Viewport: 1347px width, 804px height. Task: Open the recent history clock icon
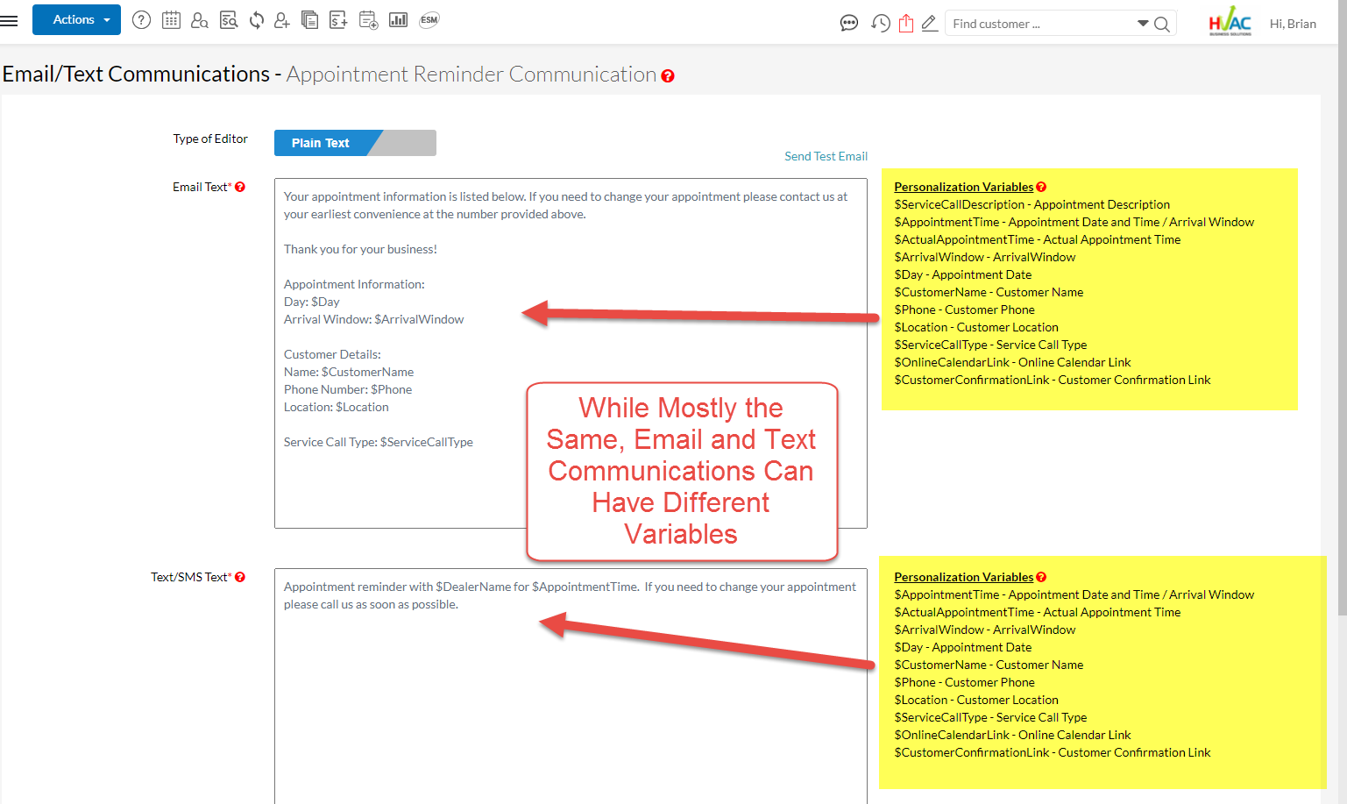pyautogui.click(x=880, y=24)
